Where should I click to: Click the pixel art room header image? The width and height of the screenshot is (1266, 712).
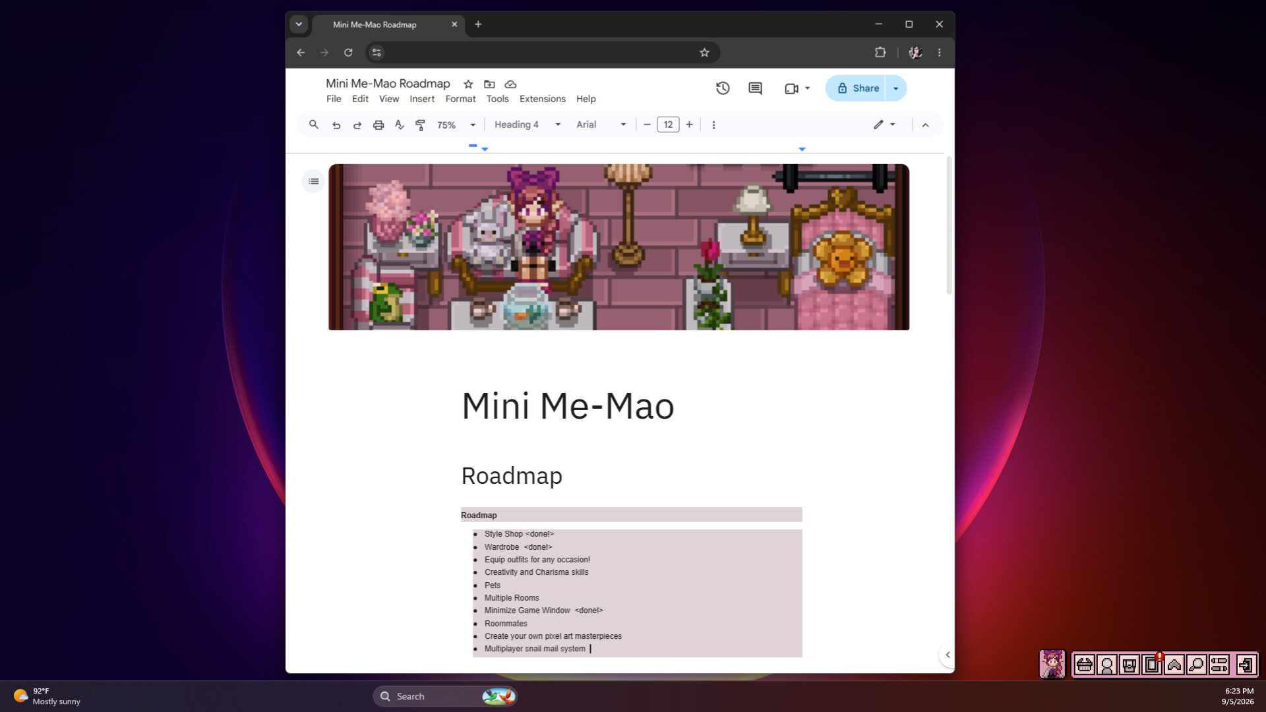618,247
